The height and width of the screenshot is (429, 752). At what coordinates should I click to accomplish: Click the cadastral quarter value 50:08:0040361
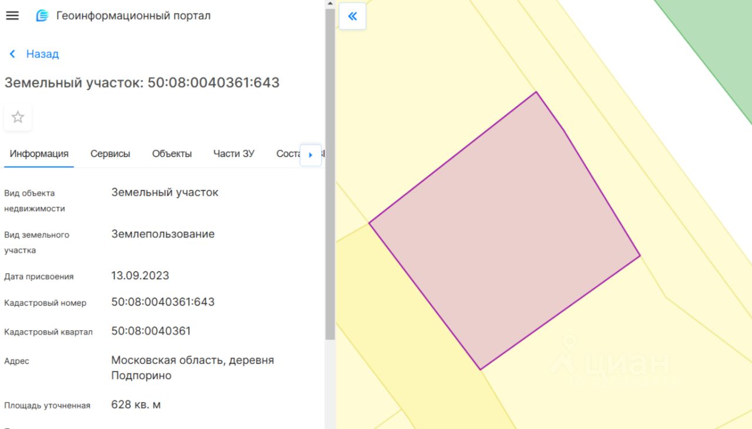pos(152,331)
